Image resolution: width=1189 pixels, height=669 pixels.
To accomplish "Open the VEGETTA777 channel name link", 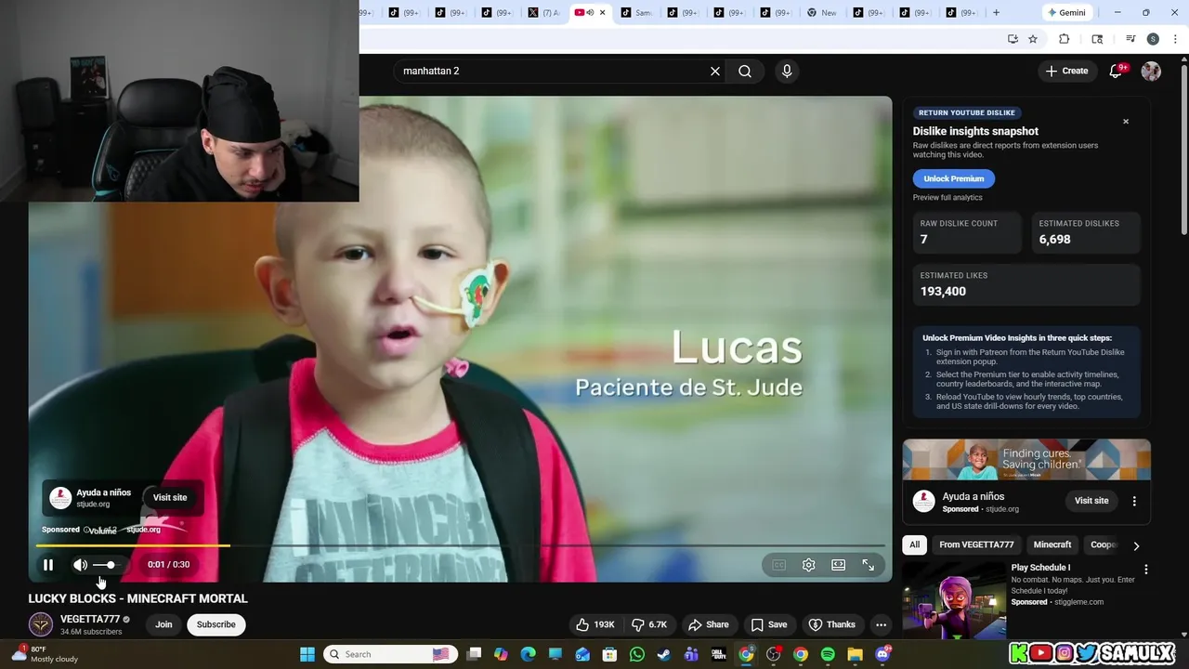I will coord(90,620).
